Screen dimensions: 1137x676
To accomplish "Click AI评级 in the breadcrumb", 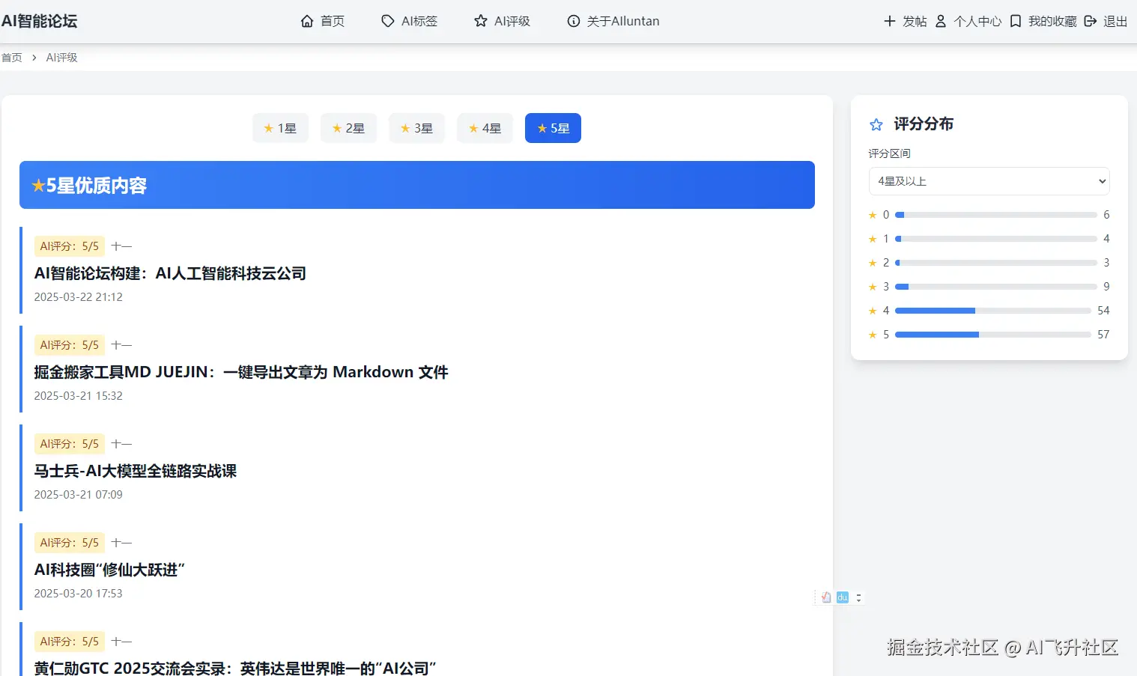I will point(61,58).
